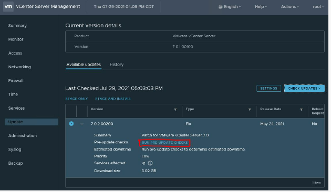
Task: Click the Fix type cell
Action: pos(188,124)
